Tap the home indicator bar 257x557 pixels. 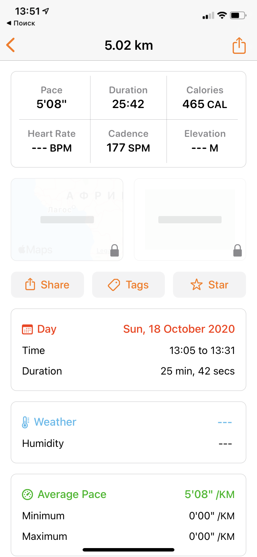coord(128,550)
